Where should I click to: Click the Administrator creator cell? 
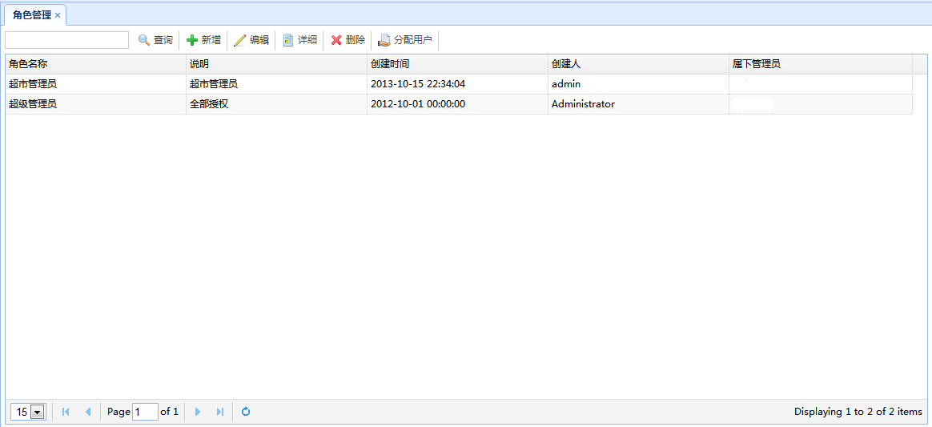click(x=638, y=104)
